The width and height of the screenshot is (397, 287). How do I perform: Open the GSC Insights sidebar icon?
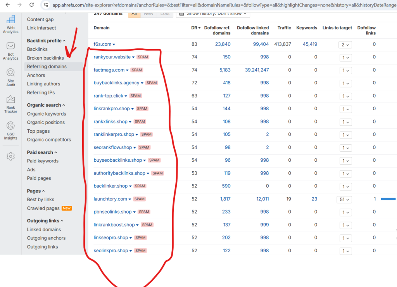(x=10, y=131)
